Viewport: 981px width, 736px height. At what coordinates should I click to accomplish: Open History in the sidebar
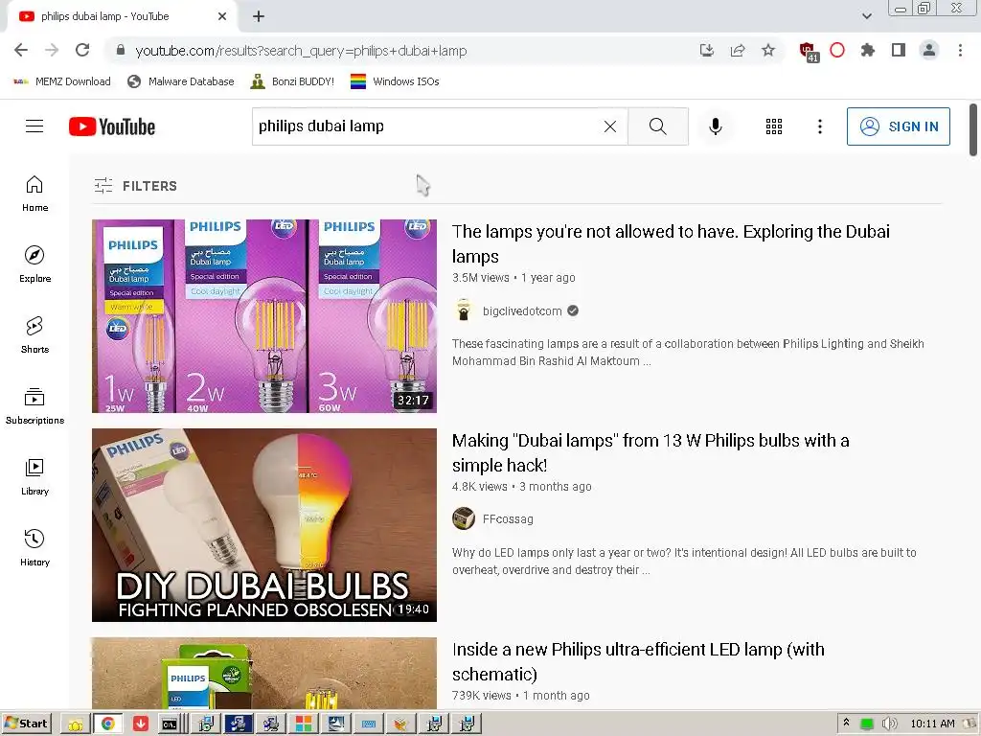(x=35, y=547)
